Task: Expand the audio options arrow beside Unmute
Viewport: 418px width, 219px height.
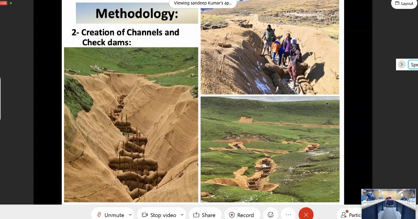Action: (130, 215)
